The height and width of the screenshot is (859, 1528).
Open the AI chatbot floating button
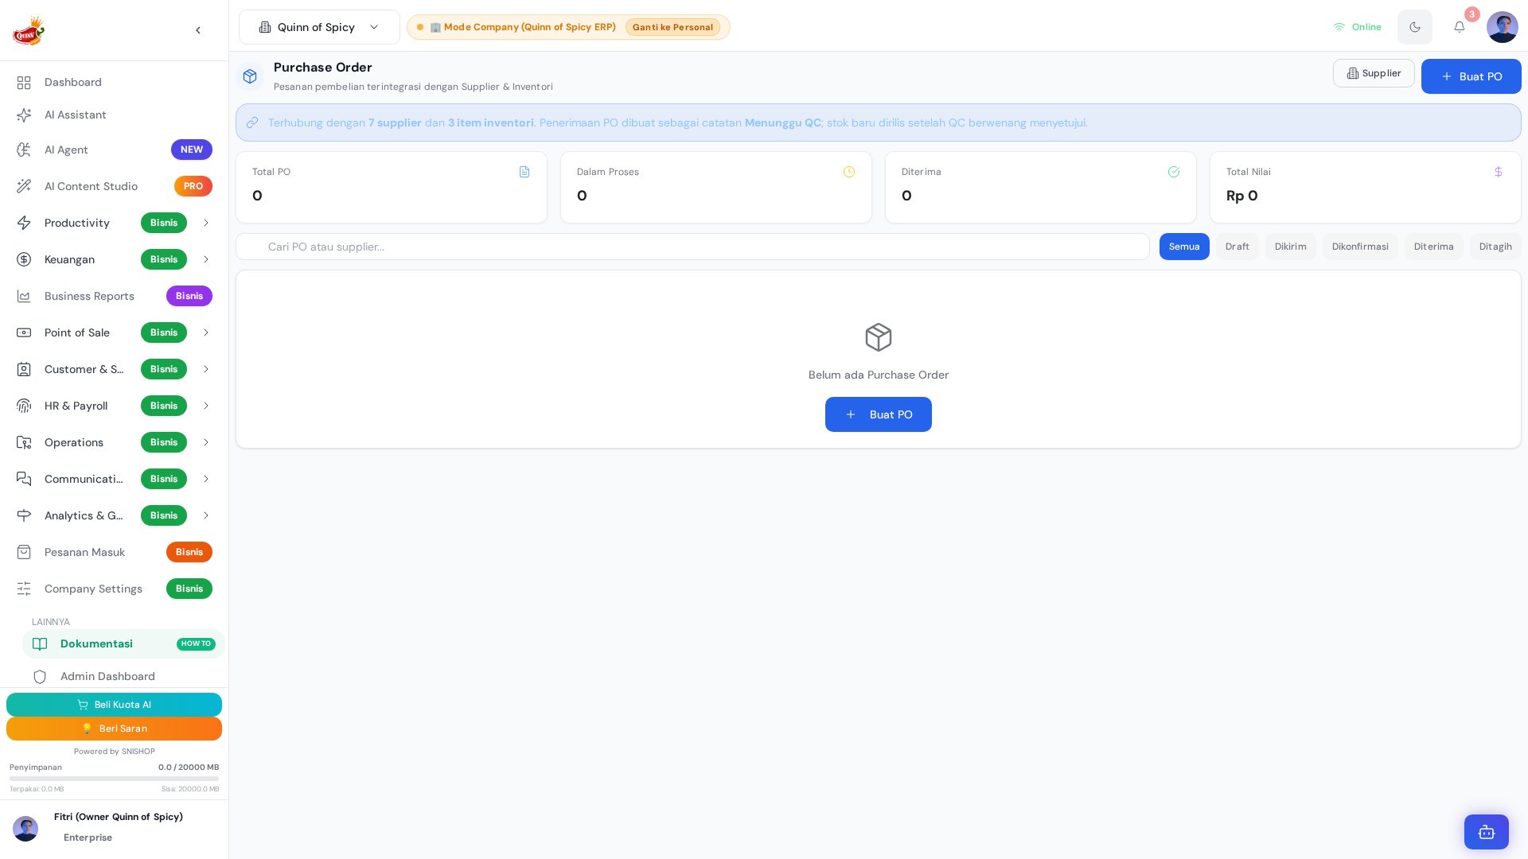[1486, 832]
